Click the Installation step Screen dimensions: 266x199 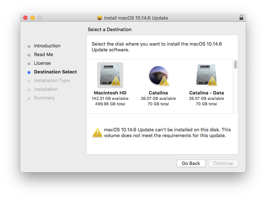(46, 89)
